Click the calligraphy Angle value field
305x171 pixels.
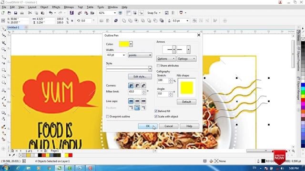pos(163,94)
